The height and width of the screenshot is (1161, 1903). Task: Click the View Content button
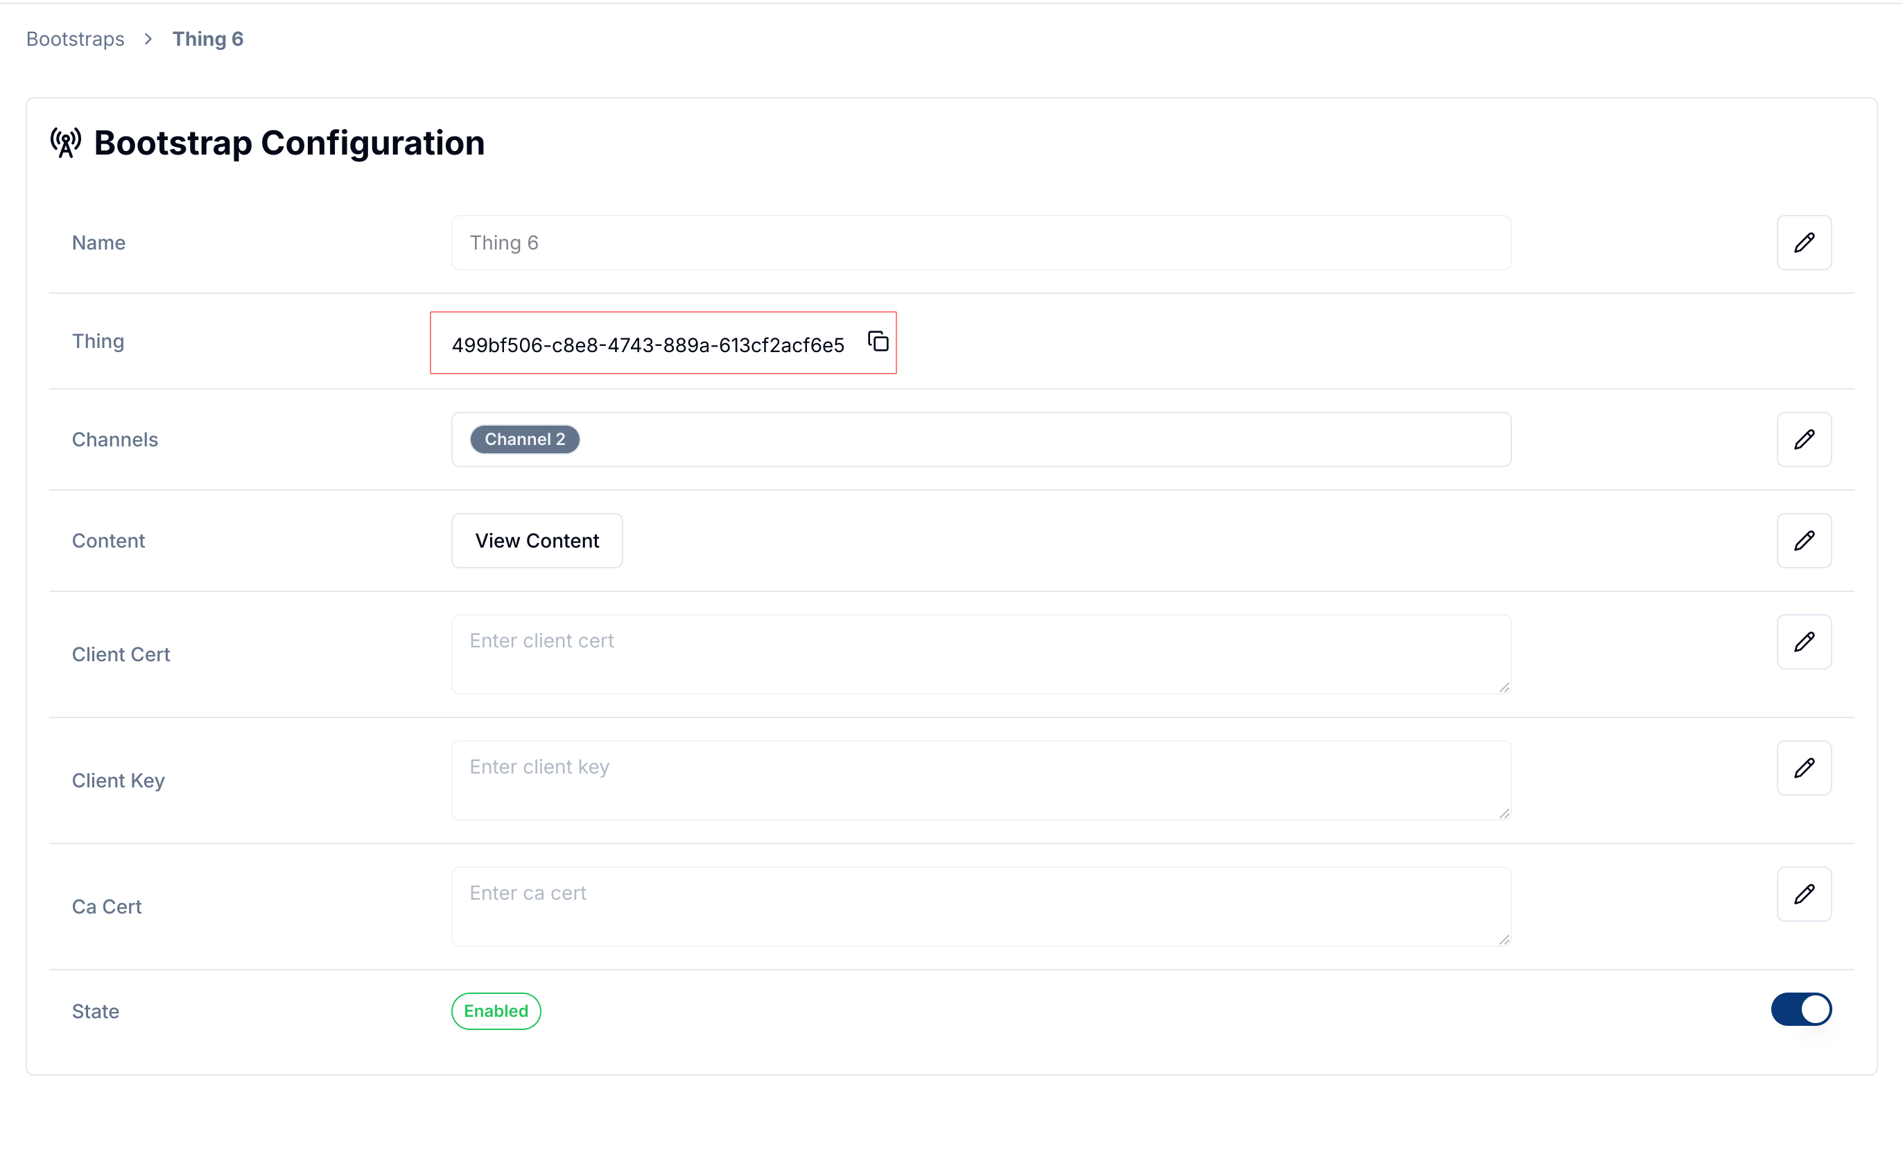[536, 541]
